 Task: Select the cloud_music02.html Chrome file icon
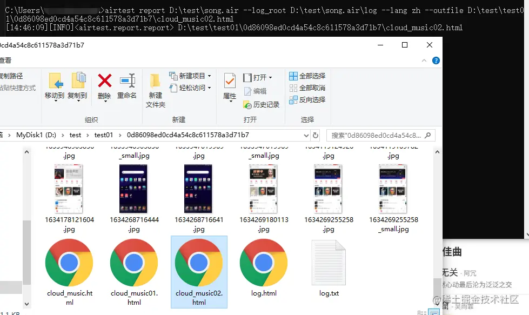click(x=199, y=263)
